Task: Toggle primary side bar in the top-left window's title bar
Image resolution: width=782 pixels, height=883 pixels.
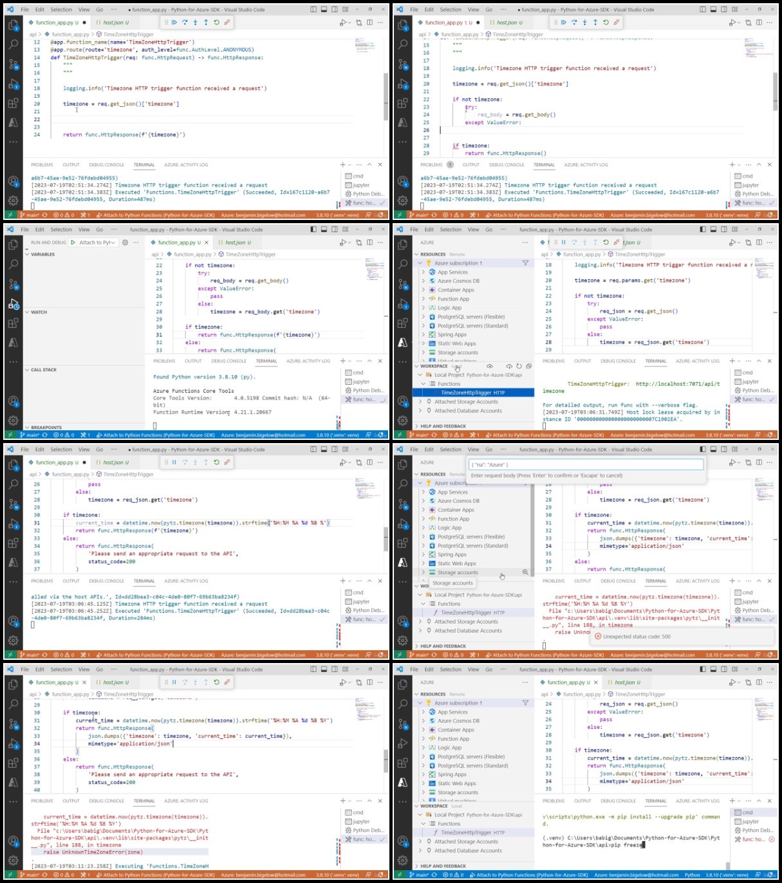Action: click(x=313, y=10)
